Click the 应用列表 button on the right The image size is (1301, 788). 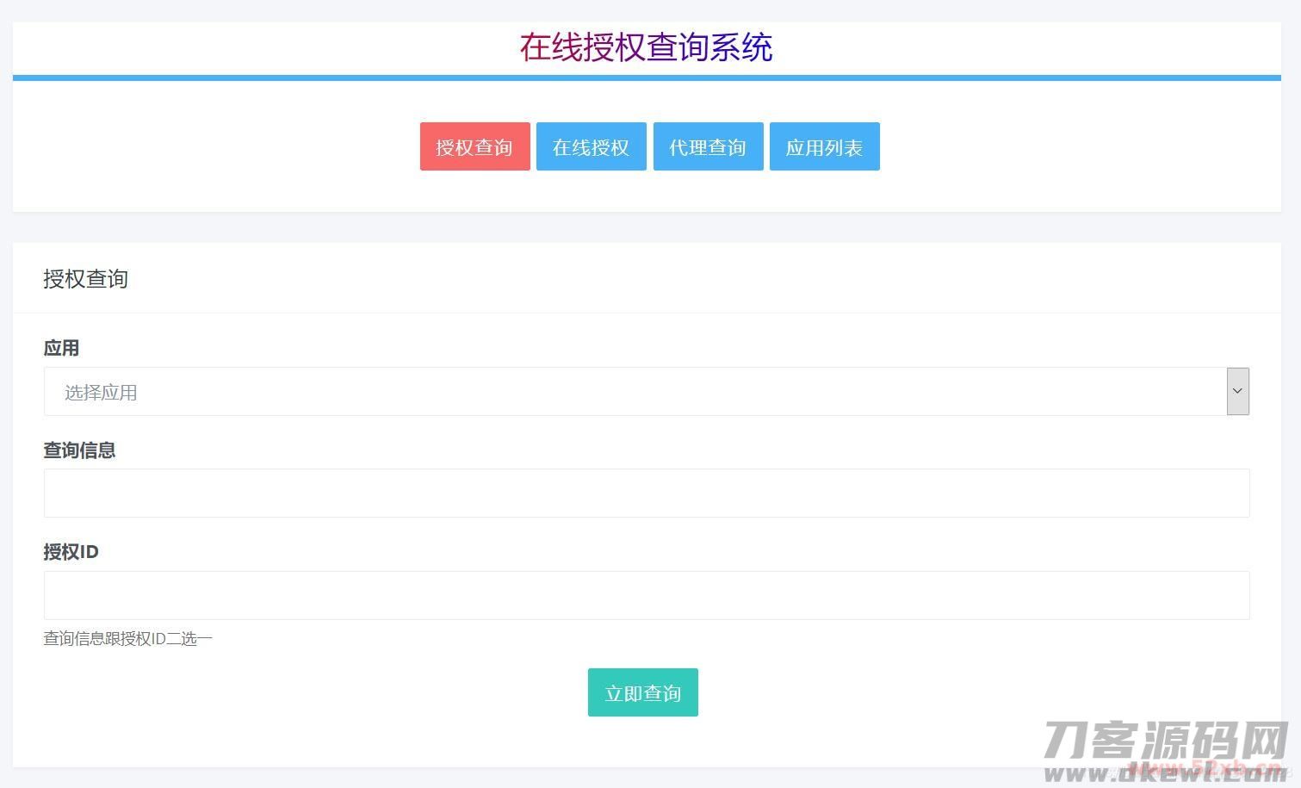[824, 146]
